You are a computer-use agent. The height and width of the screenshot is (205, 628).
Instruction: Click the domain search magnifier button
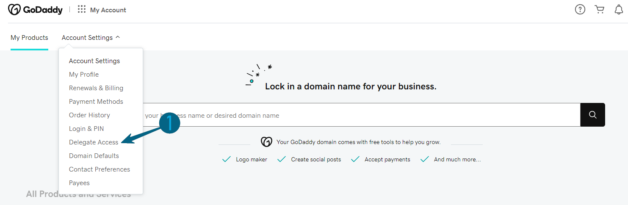pyautogui.click(x=592, y=115)
